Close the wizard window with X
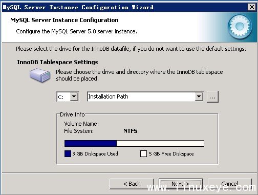258x195 pixels. tap(251, 7)
